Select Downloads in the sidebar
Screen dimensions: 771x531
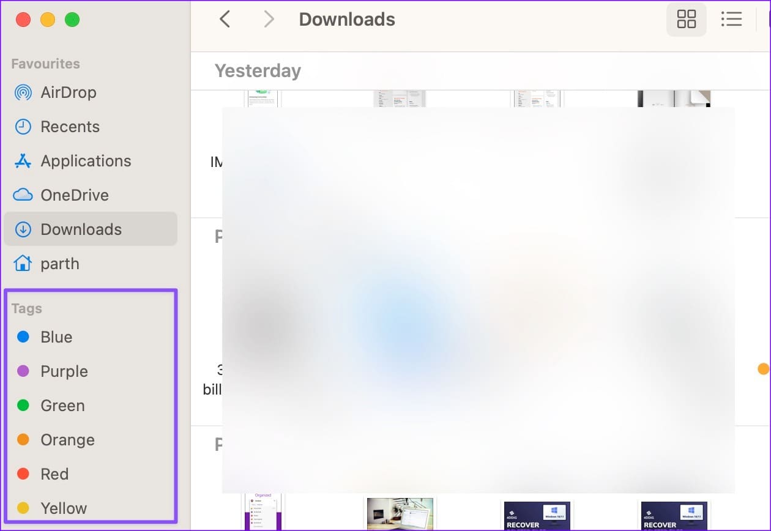(x=90, y=229)
